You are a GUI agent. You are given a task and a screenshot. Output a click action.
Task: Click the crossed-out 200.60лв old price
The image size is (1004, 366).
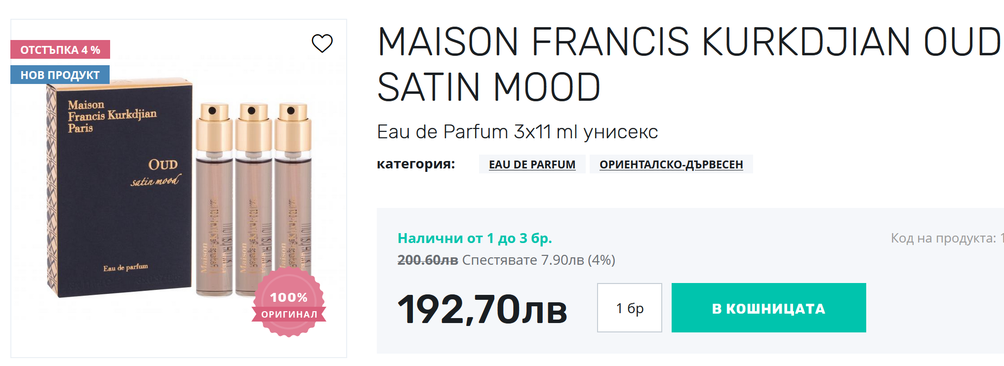point(428,260)
